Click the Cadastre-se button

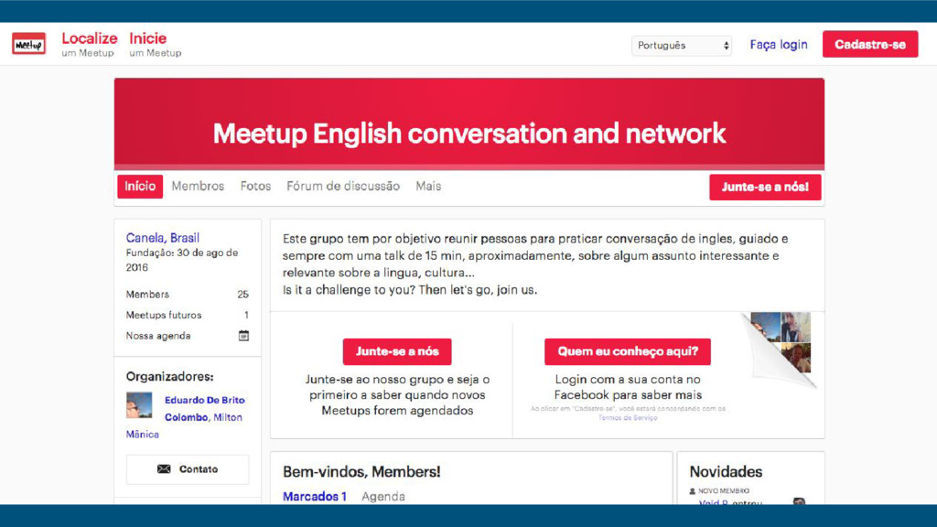click(x=869, y=45)
